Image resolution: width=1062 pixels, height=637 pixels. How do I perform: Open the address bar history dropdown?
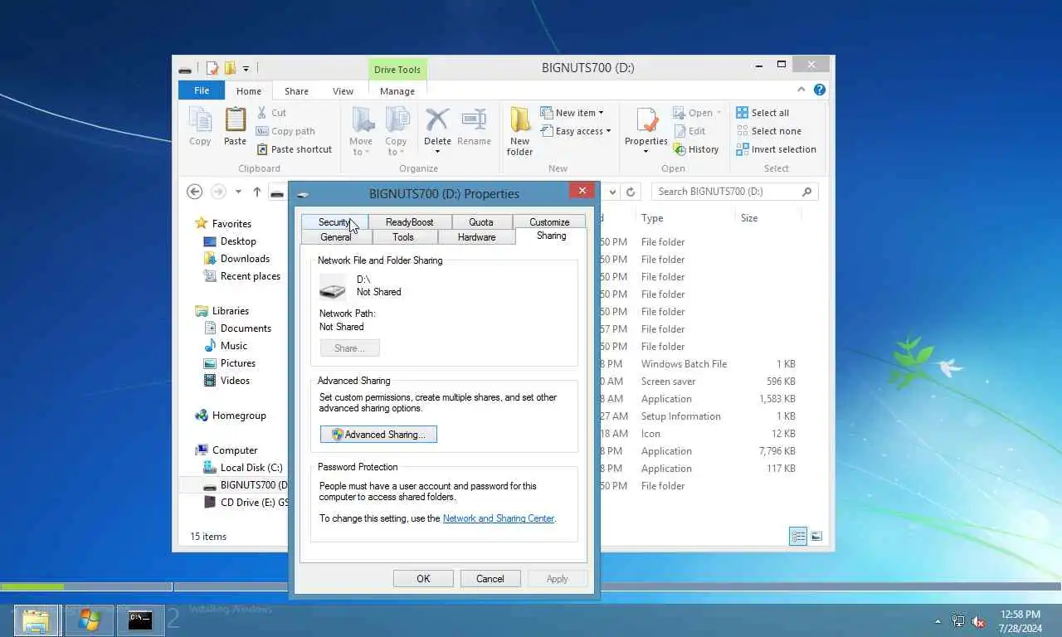pyautogui.click(x=613, y=192)
